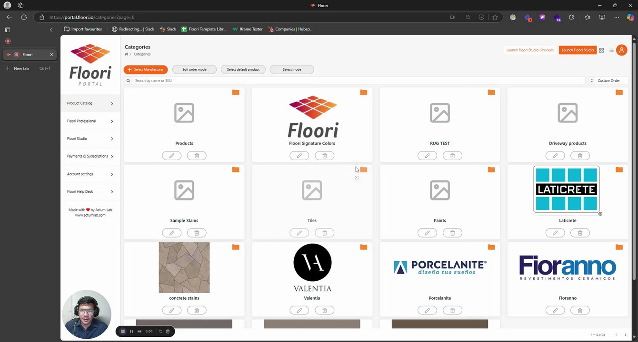Open the Floori Template Library bookmark
This screenshot has height=342, width=638.
point(204,29)
